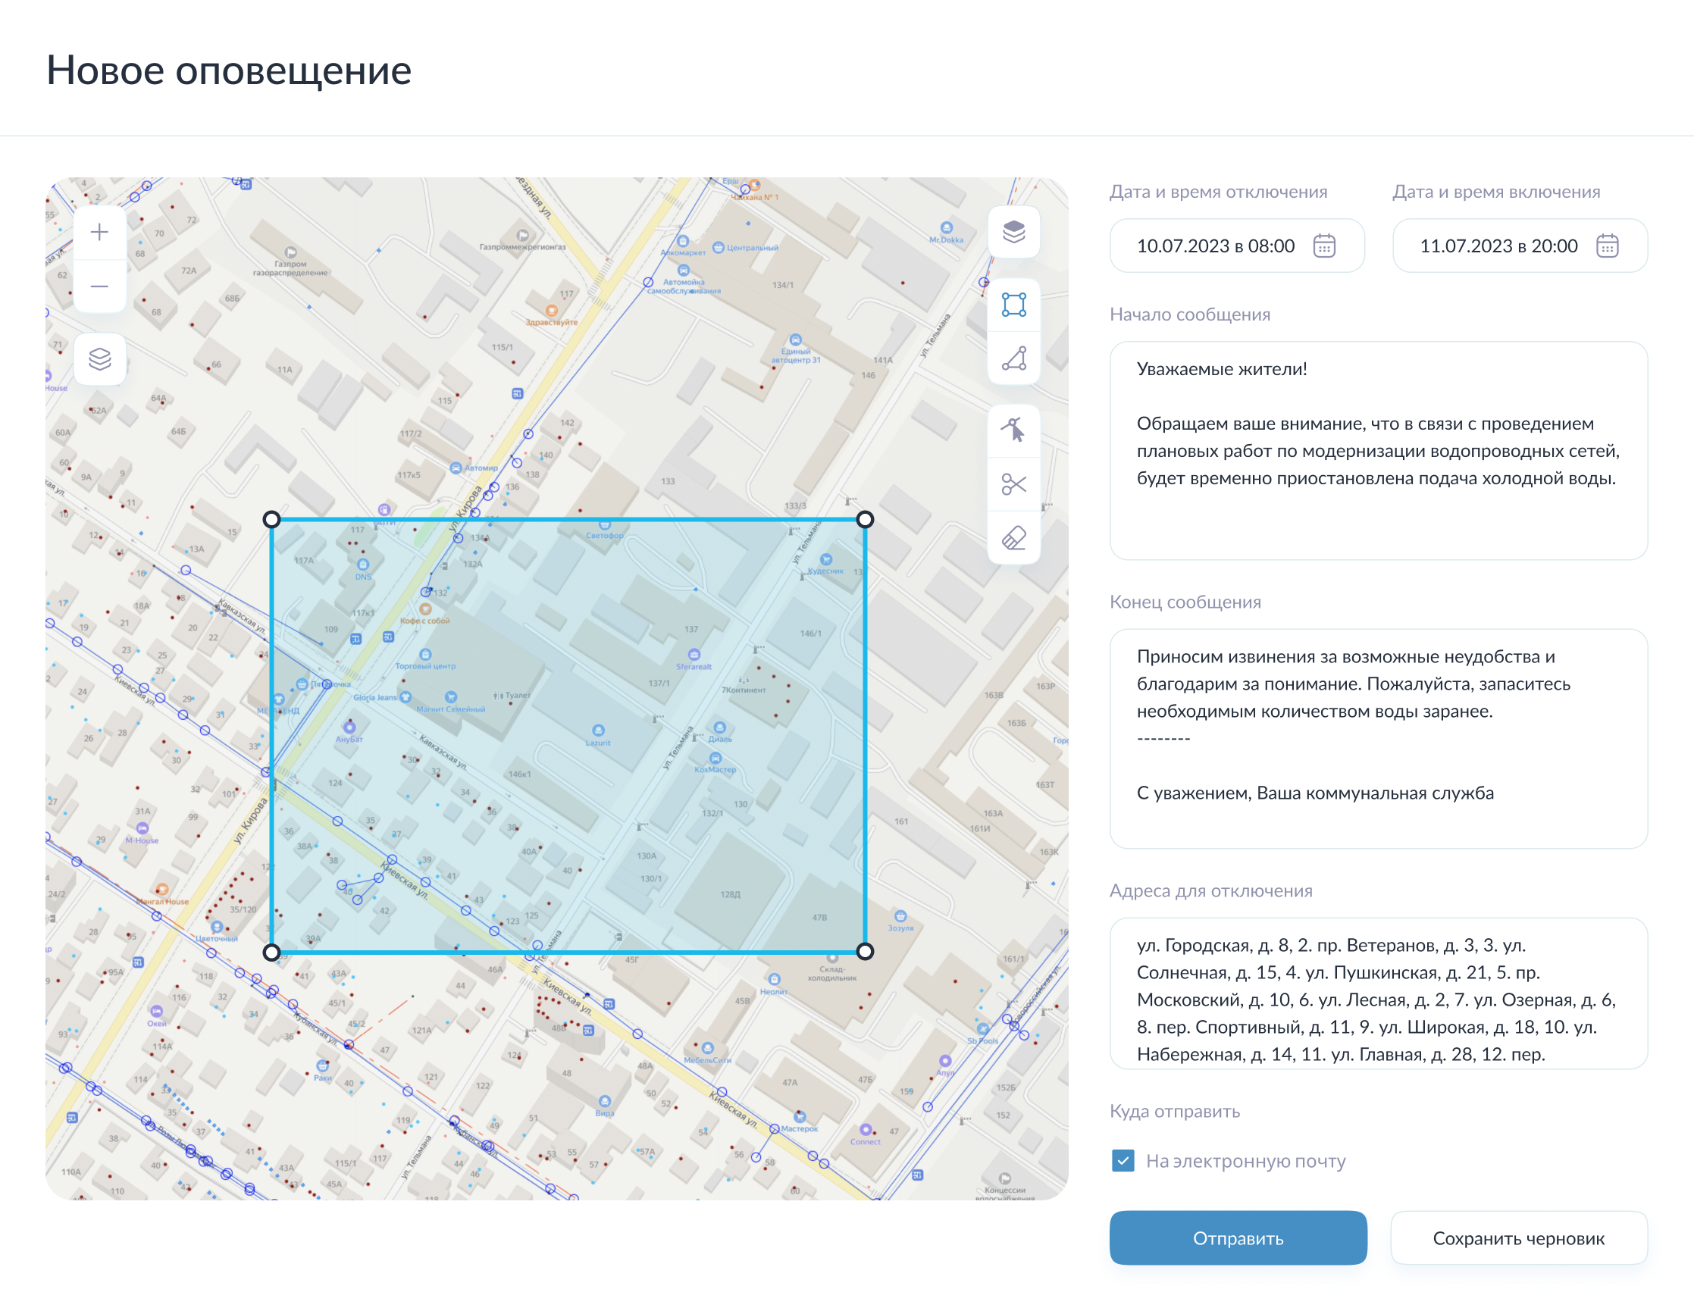Click inside the 'Конец сообщения' text area
Screen dimensions: 1694x1311
click(x=1379, y=737)
